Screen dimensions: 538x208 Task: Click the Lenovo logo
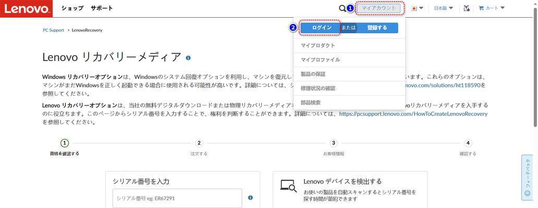click(x=27, y=8)
